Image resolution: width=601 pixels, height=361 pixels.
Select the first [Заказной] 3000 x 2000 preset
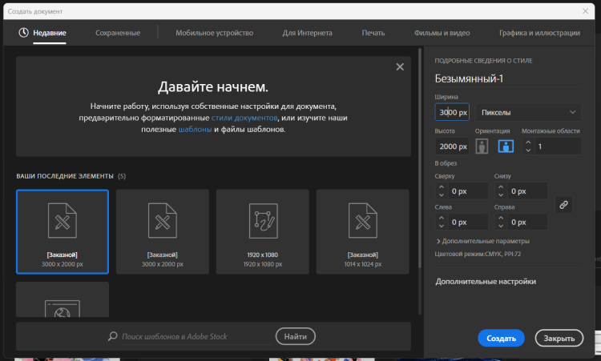click(63, 231)
